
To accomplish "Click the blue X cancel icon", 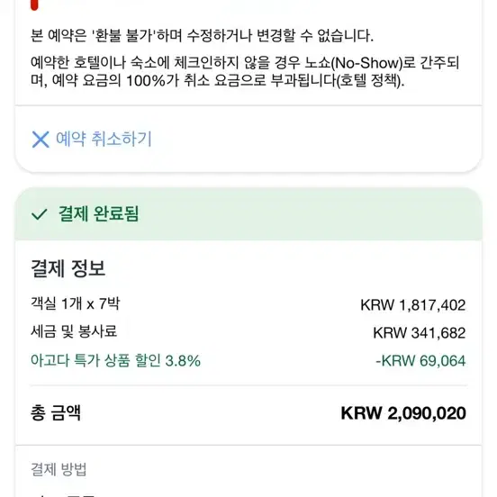I will pyautogui.click(x=41, y=140).
